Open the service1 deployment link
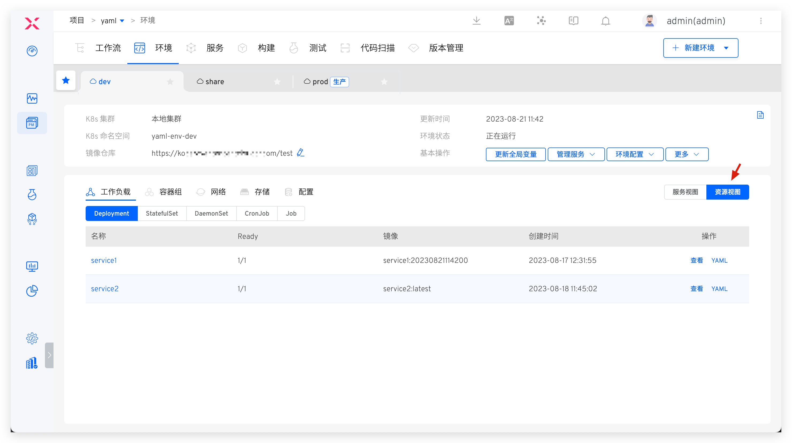The width and height of the screenshot is (792, 443). 104,260
